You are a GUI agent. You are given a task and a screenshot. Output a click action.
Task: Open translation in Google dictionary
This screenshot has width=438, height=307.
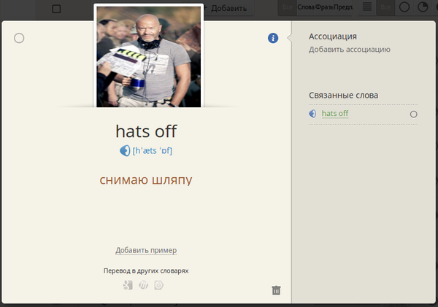click(x=128, y=284)
